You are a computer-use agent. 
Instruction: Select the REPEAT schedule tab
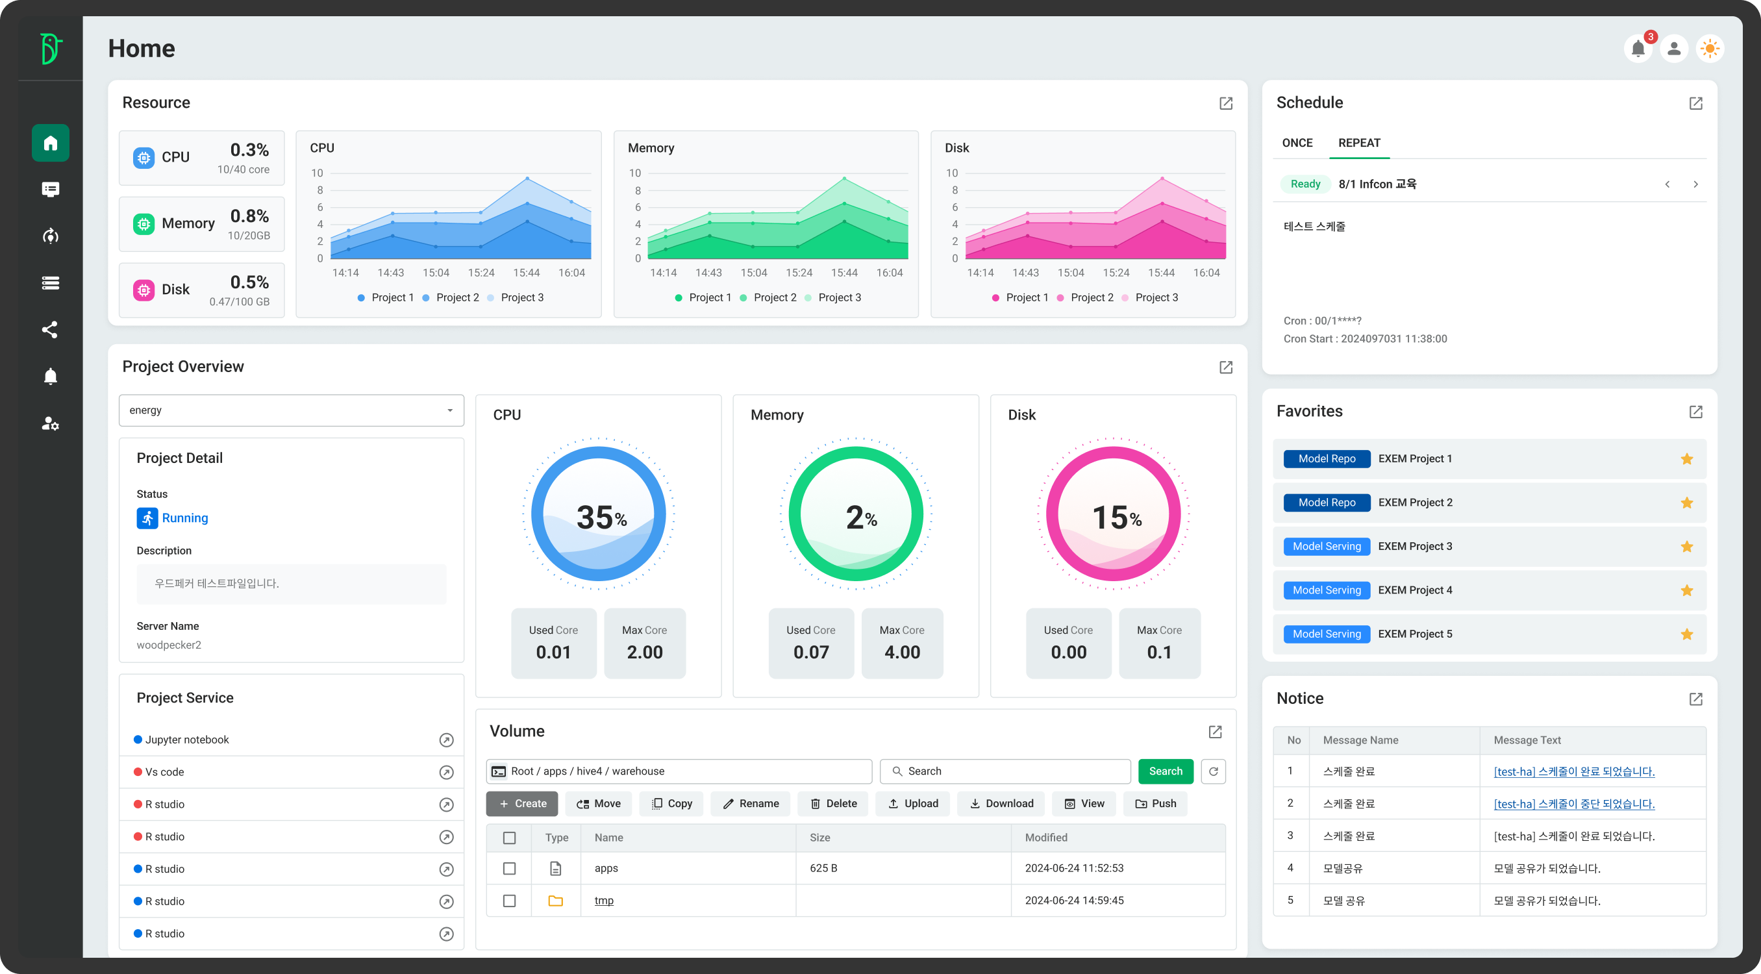point(1359,143)
